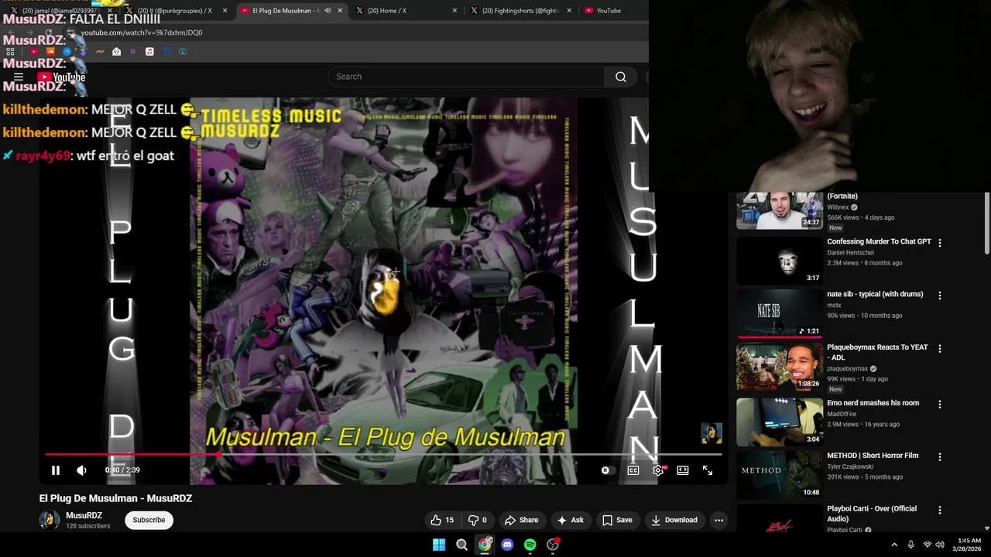Open the Willyrex Fortnite video thumbnail
Viewport: 991px width, 557px height.
(x=779, y=210)
